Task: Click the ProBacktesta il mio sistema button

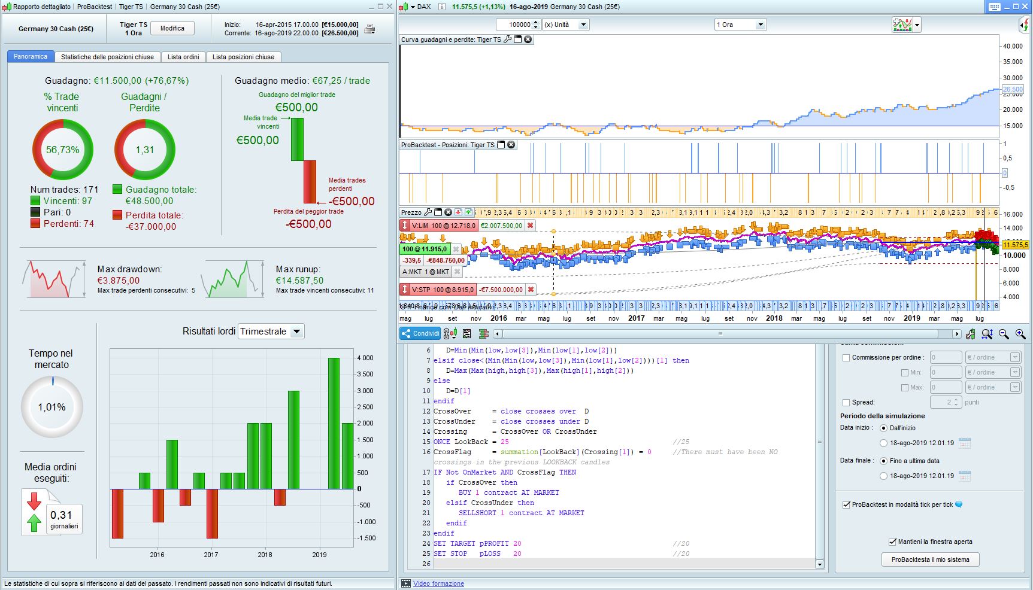Action: point(930,559)
